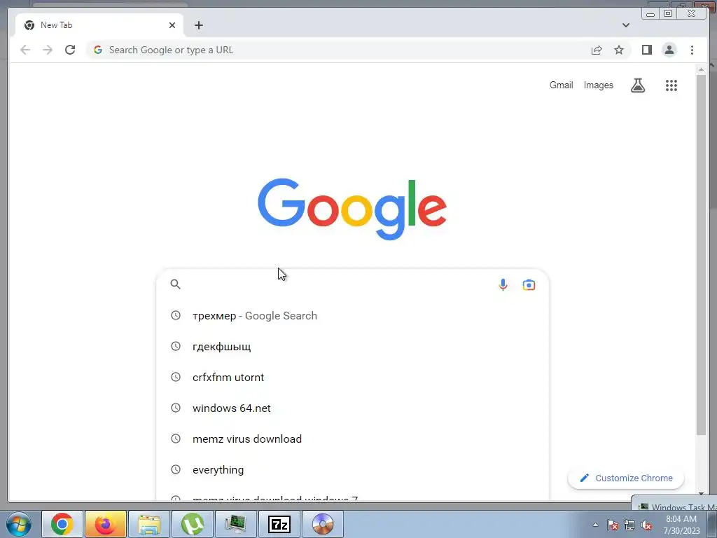717x538 pixels.
Task: Open the Gmail link
Action: (x=561, y=85)
